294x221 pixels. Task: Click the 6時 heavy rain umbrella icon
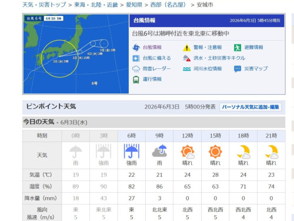pos(132,151)
